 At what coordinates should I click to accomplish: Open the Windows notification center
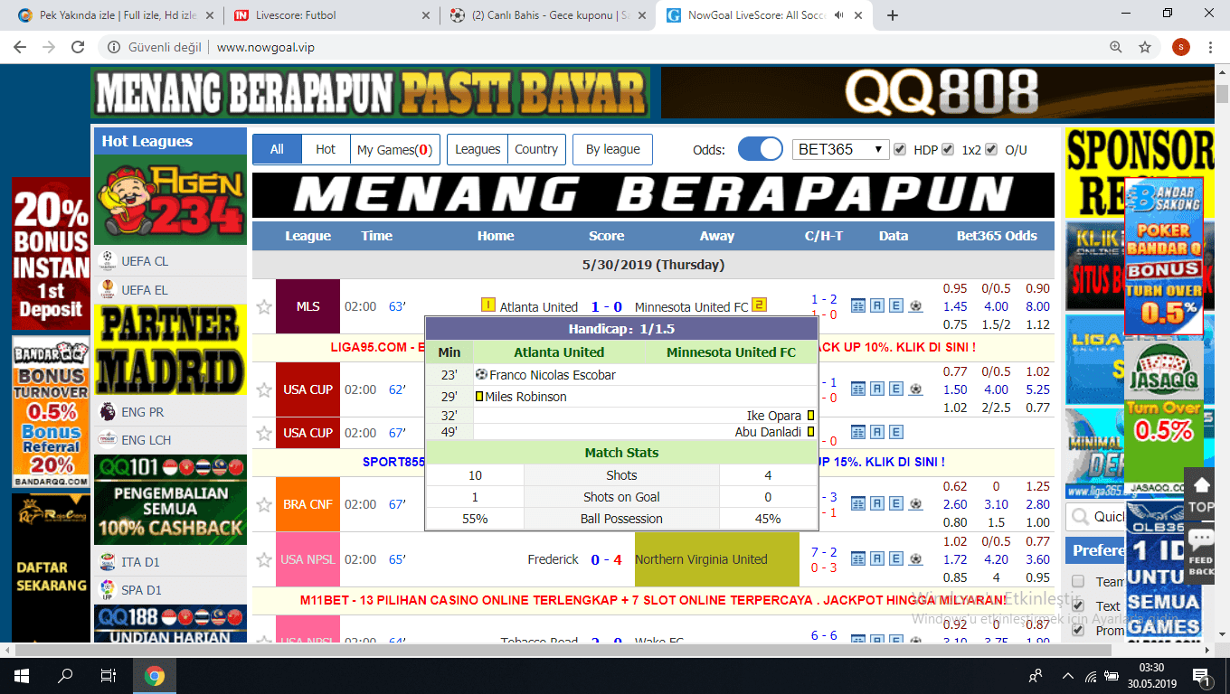(x=1202, y=676)
